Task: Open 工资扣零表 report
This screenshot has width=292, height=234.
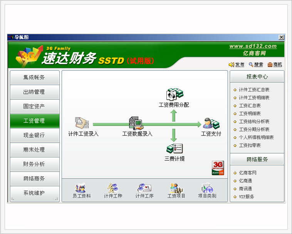Action: (250, 145)
